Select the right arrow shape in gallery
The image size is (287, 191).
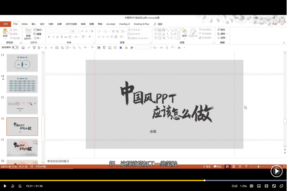tap(175, 34)
